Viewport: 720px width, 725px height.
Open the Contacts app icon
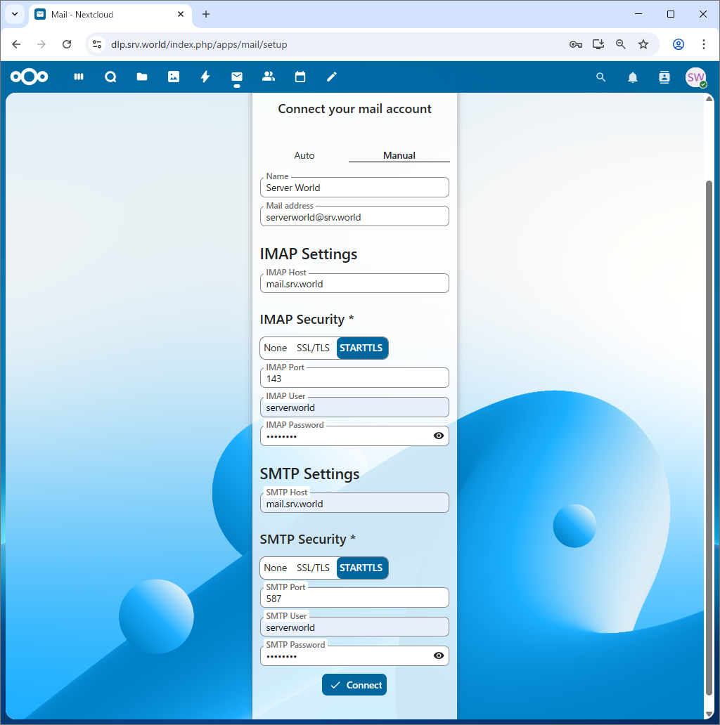click(268, 77)
